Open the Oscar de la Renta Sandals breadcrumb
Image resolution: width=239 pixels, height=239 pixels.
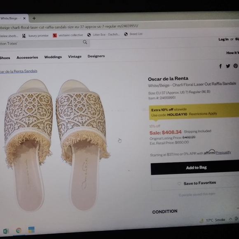click(19, 71)
